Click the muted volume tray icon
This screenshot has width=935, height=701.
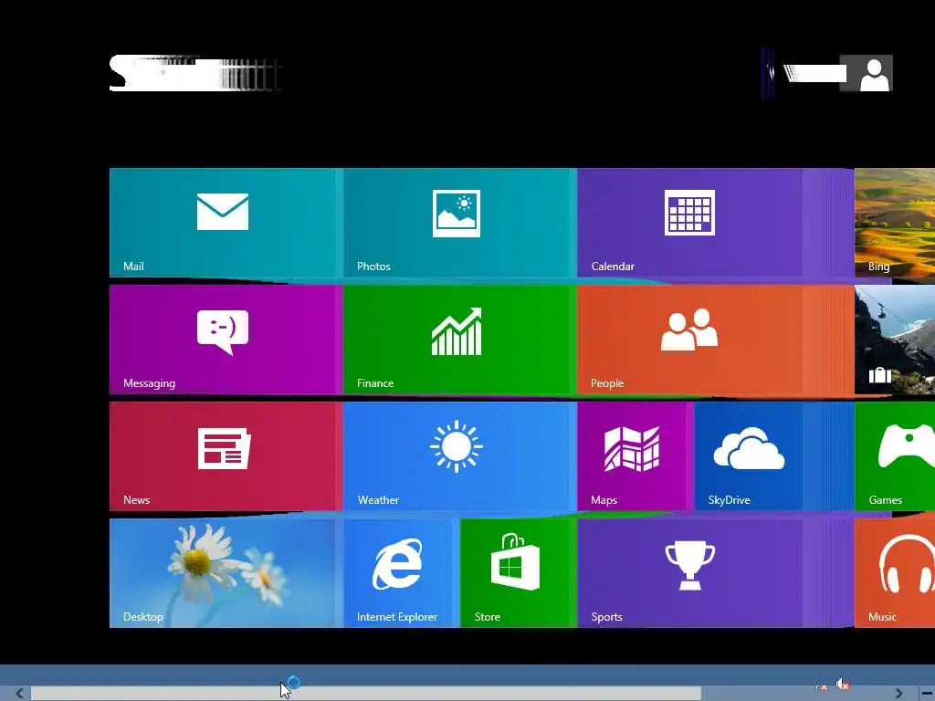pyautogui.click(x=843, y=684)
